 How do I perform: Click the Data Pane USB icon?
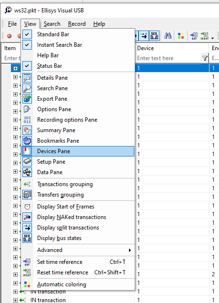click(x=27, y=172)
